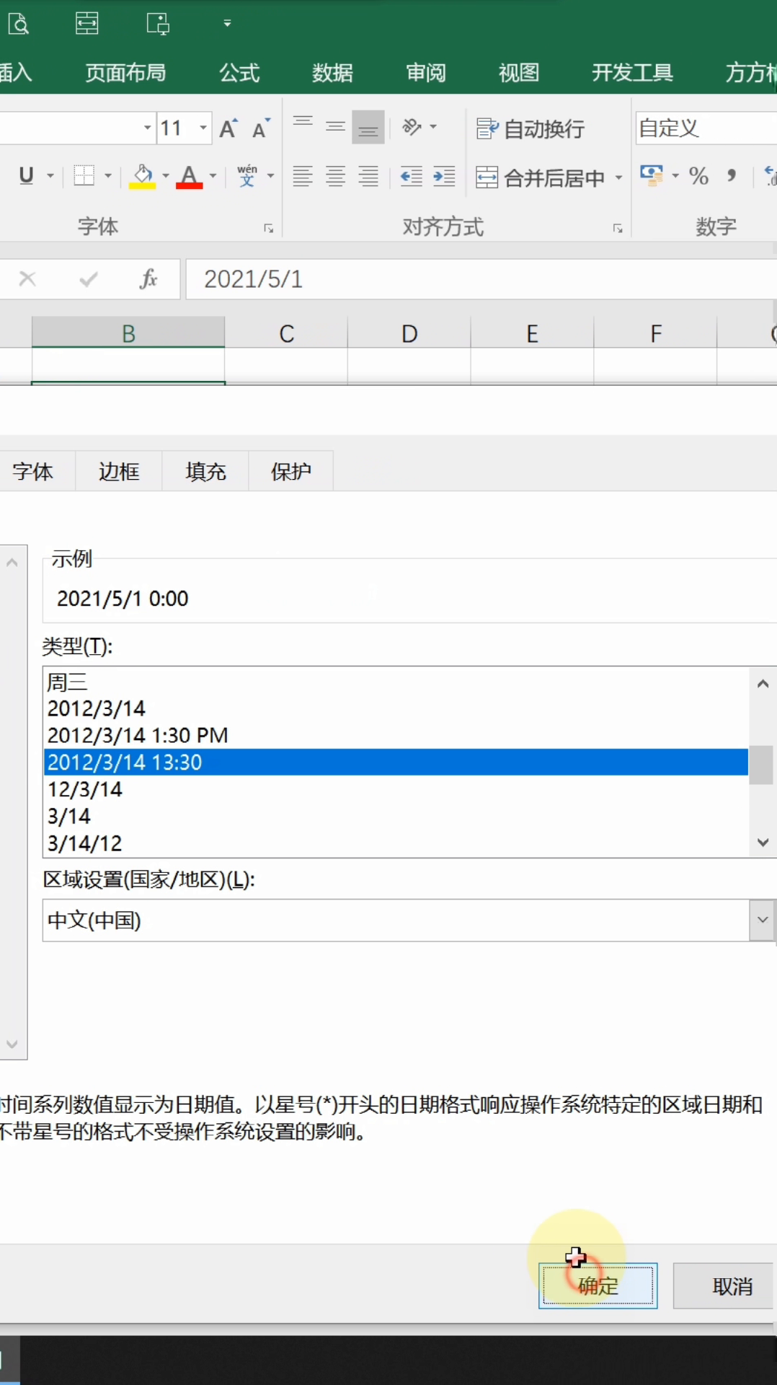Increase the font size
The height and width of the screenshot is (1385, 777).
[x=228, y=128]
